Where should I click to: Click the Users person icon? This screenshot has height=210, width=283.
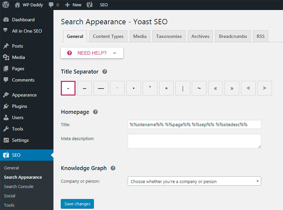[6, 118]
